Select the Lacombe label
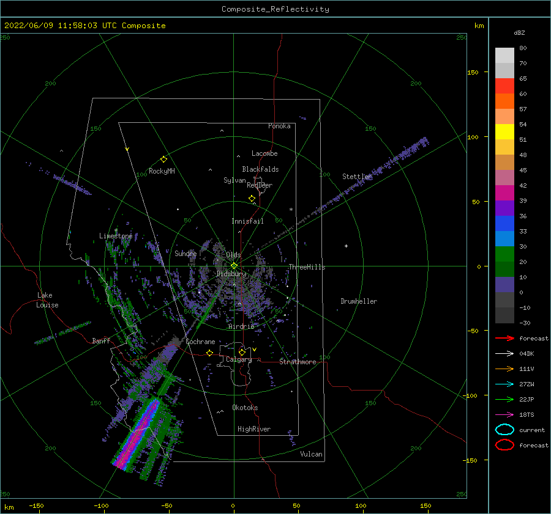The width and height of the screenshot is (551, 514). (x=264, y=153)
